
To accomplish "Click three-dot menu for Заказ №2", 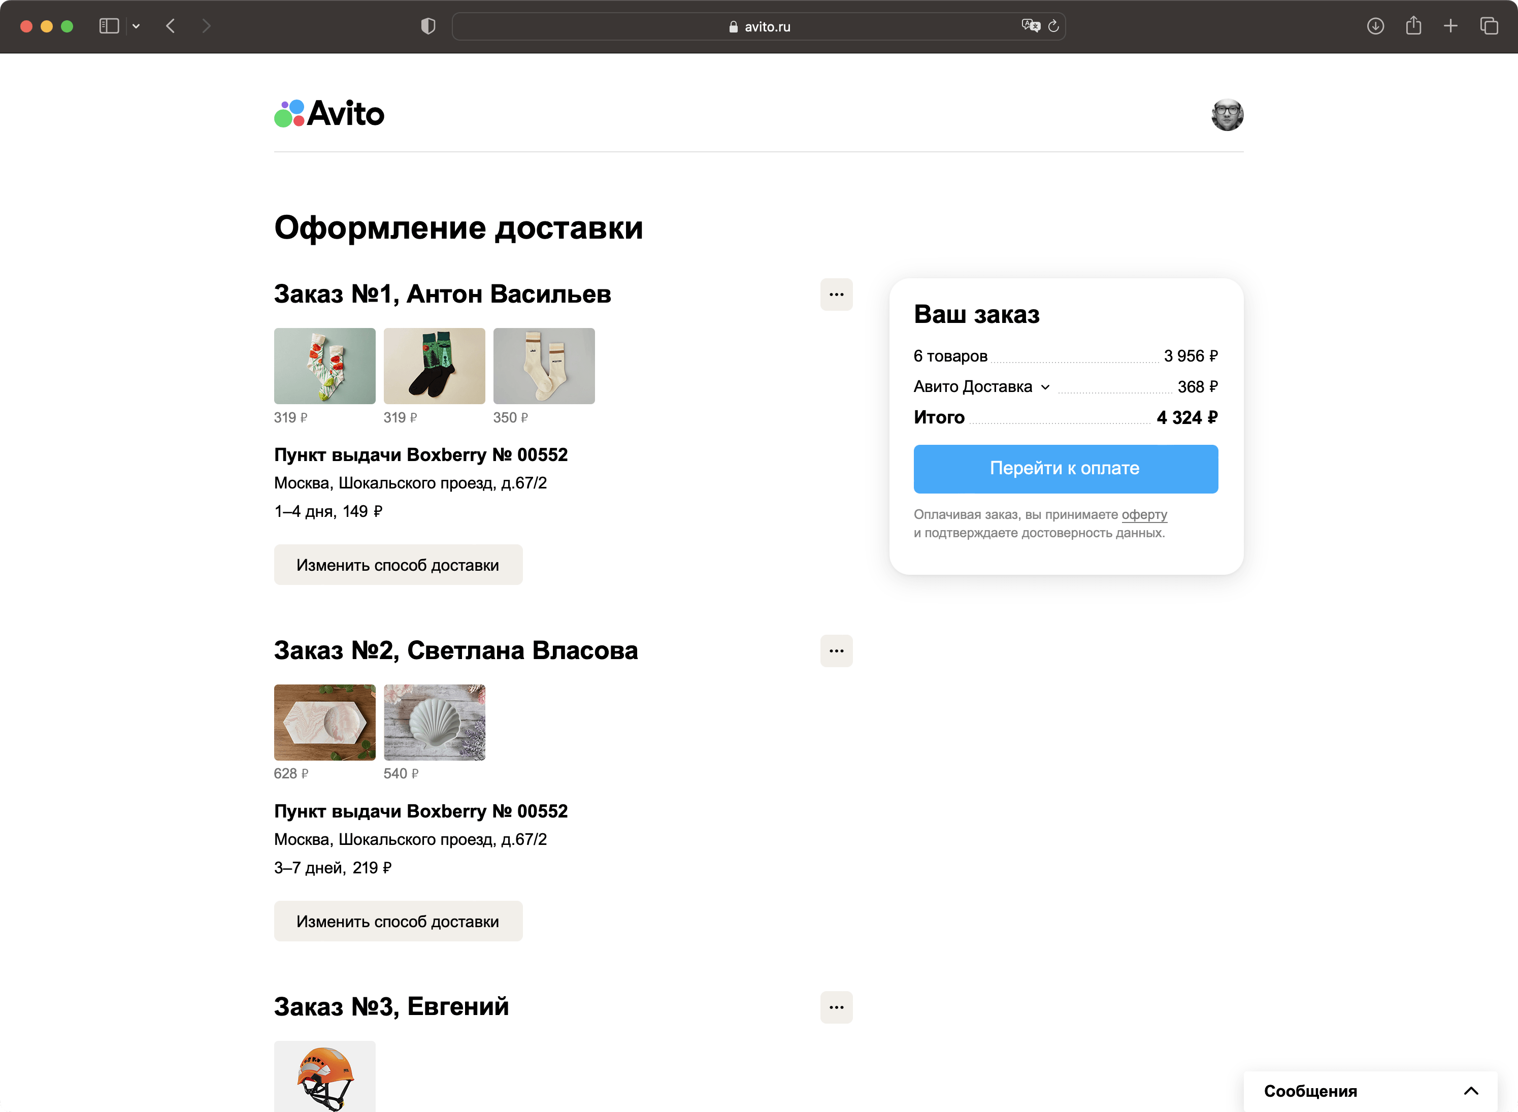I will click(837, 650).
